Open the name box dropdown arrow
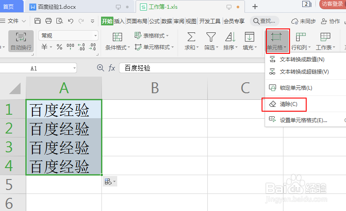This screenshot has width=346, height=211. point(74,68)
